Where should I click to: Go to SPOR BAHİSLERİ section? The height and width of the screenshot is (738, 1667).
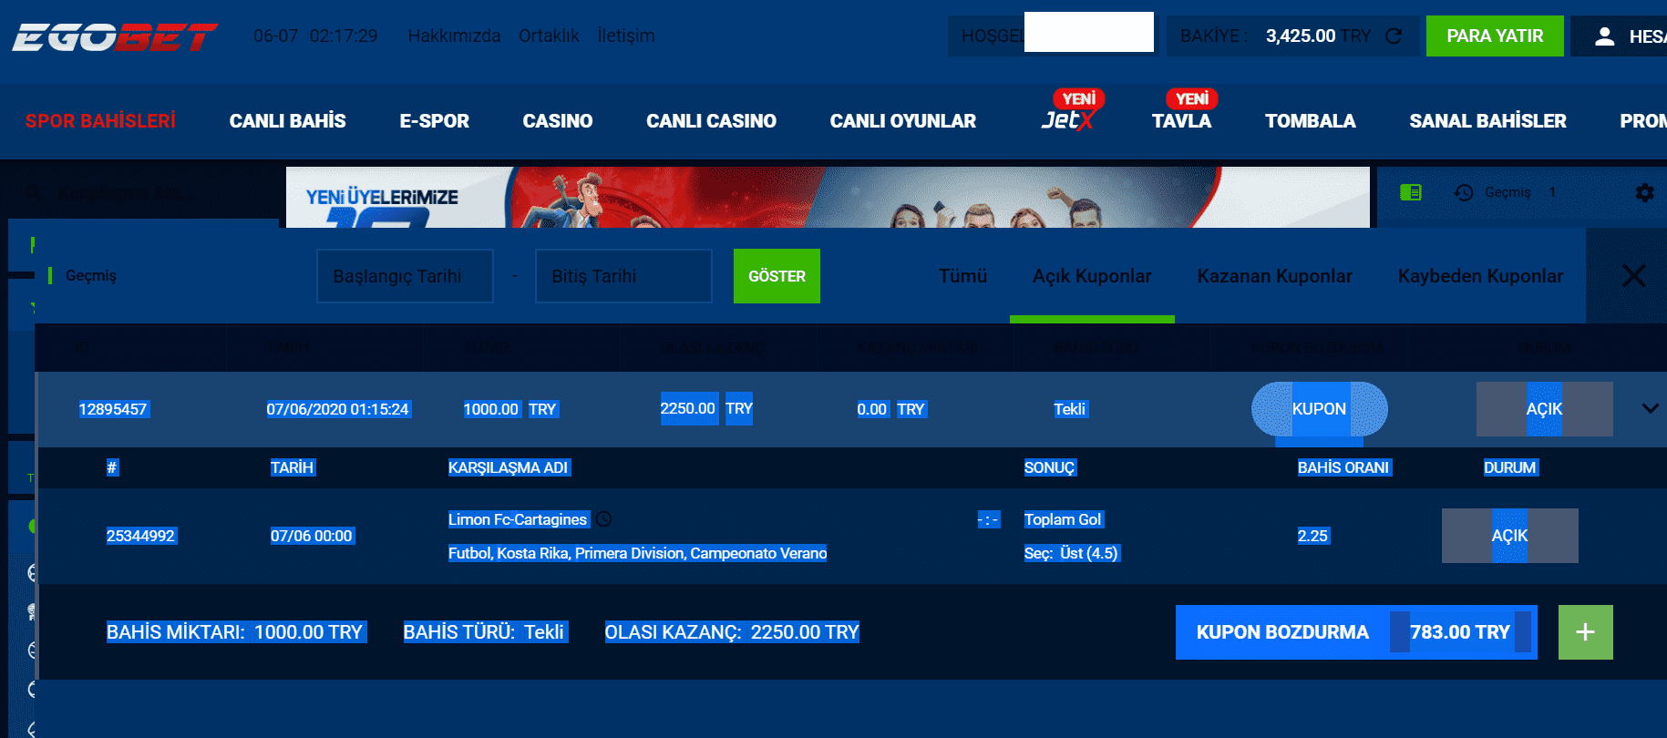[100, 121]
